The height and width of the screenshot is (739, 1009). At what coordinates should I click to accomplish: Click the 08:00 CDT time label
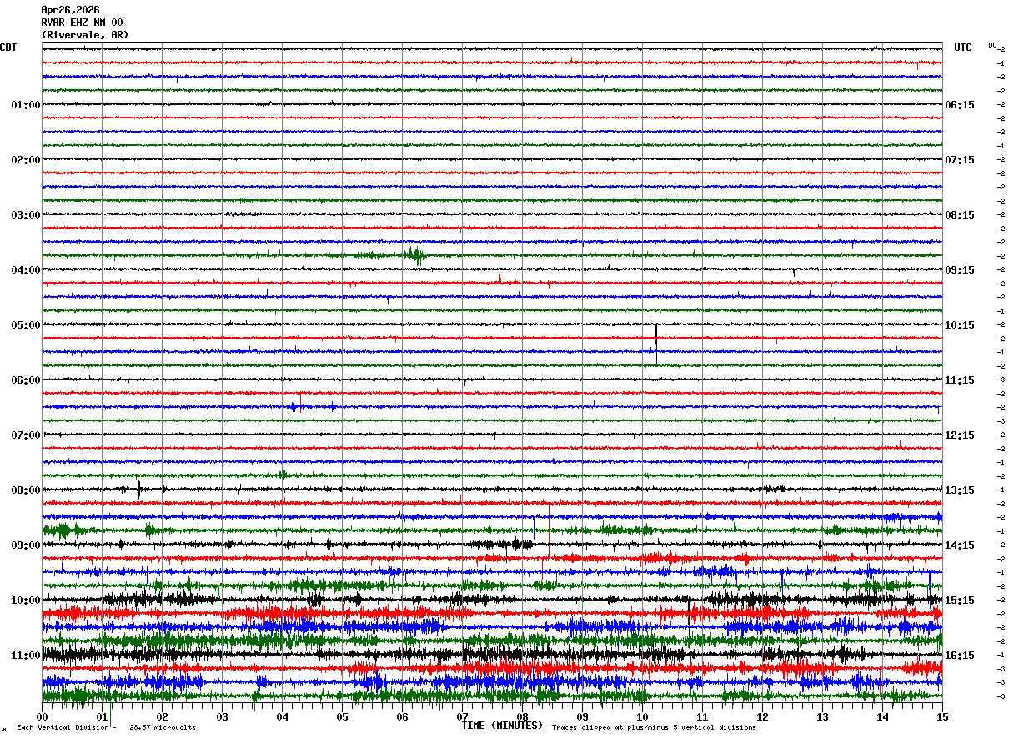(x=25, y=490)
